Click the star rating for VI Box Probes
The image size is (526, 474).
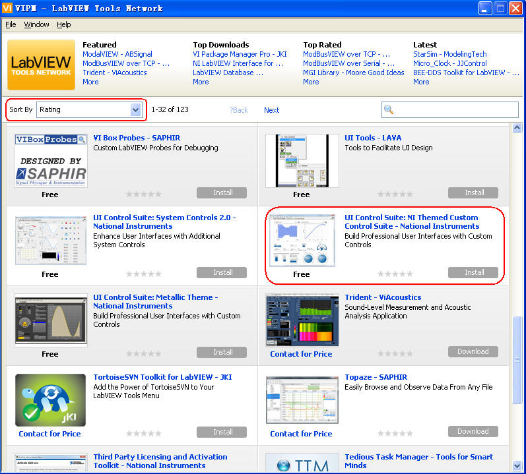[143, 194]
